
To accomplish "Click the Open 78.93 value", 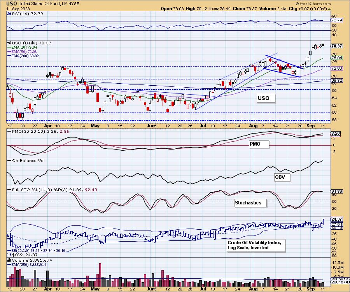I will coord(172,9).
